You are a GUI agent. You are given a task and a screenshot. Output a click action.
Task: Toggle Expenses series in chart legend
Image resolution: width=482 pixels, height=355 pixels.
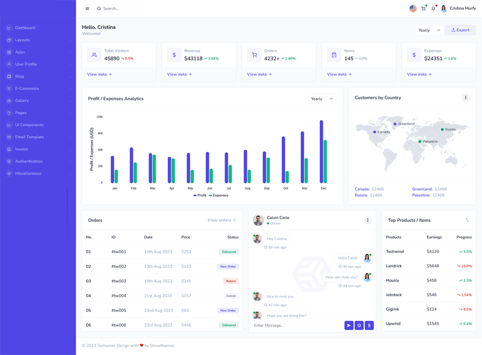click(219, 196)
